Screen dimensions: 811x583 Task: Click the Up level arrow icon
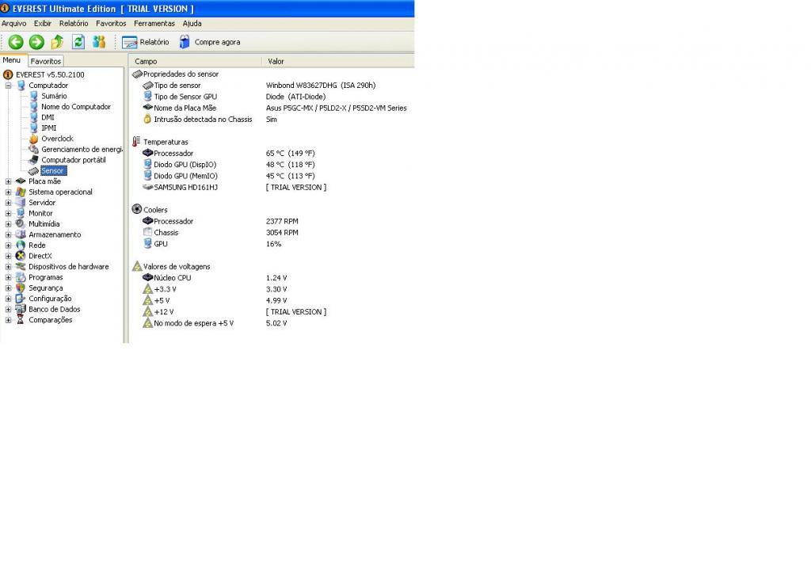click(57, 42)
